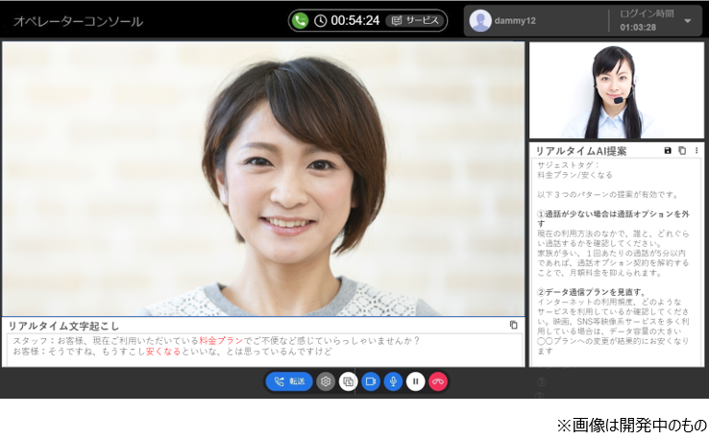709x440 pixels.
Task: Click the ログイン時間 01:03:28 value
Action: pos(638,28)
